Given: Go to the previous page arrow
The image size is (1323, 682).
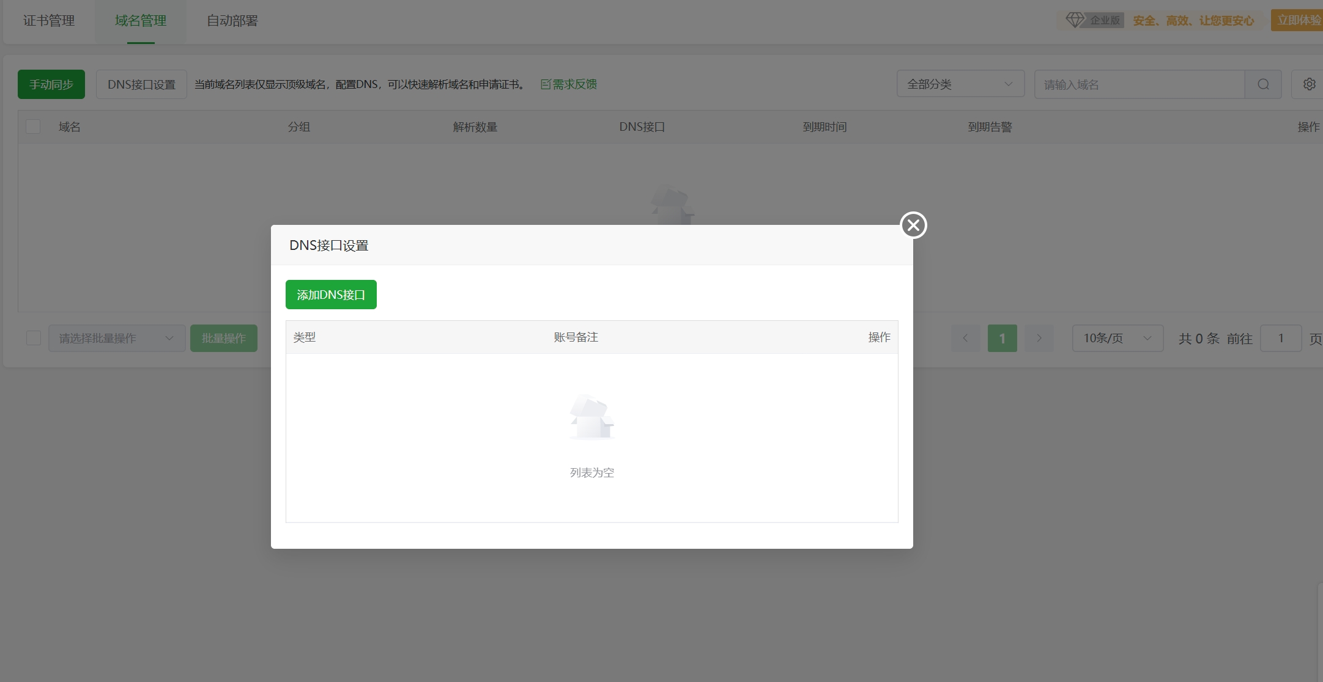Looking at the screenshot, I should (965, 338).
